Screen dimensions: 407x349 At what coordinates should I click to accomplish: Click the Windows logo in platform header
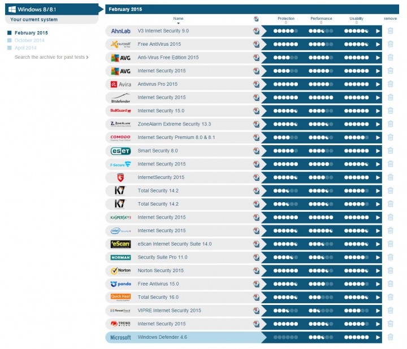[12, 10]
